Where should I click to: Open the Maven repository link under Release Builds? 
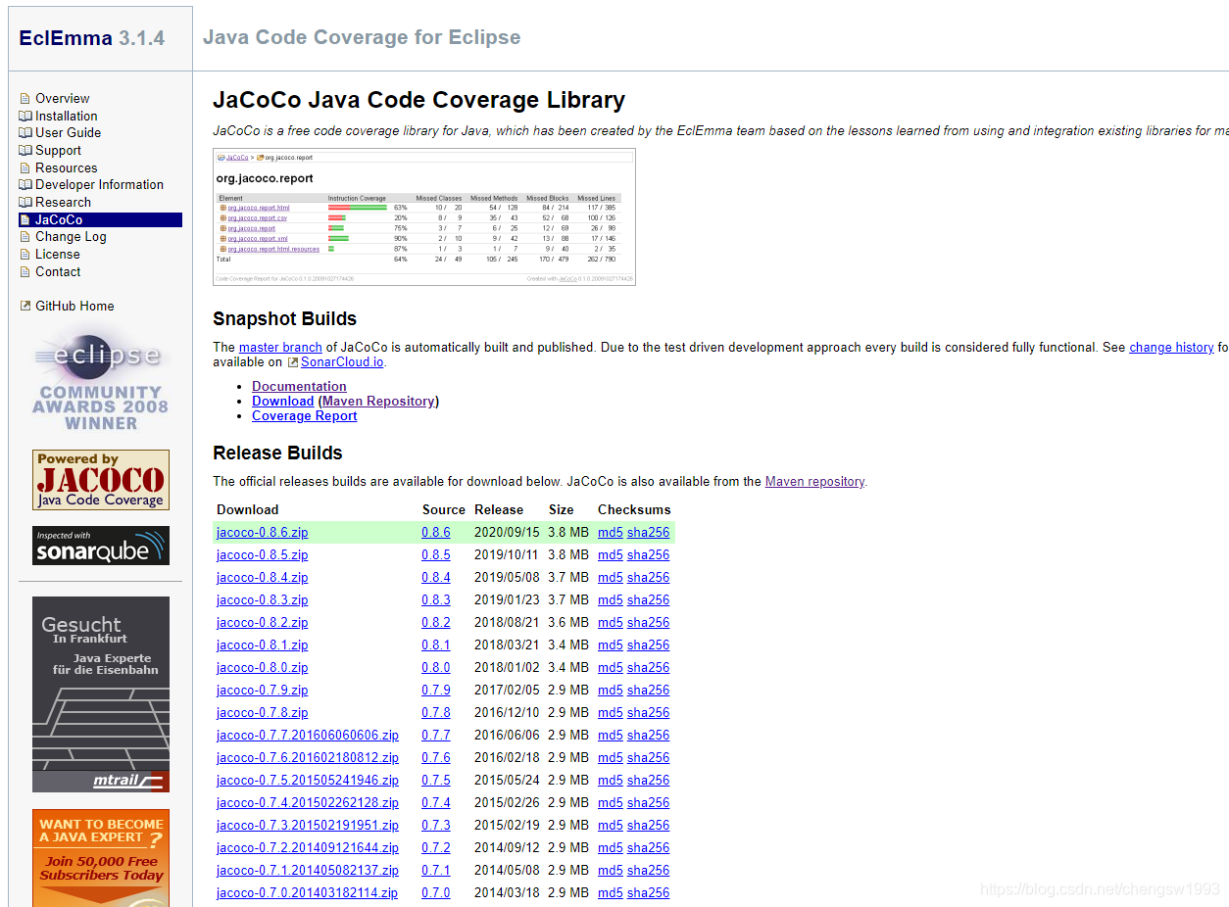(x=814, y=481)
